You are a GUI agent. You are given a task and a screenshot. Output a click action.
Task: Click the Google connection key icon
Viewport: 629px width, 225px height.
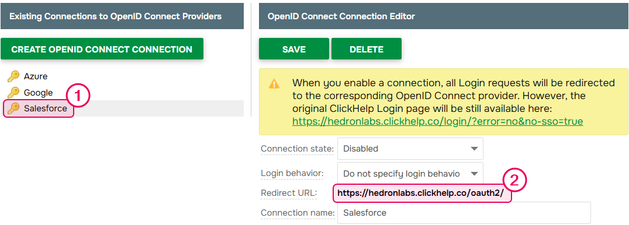click(x=13, y=93)
